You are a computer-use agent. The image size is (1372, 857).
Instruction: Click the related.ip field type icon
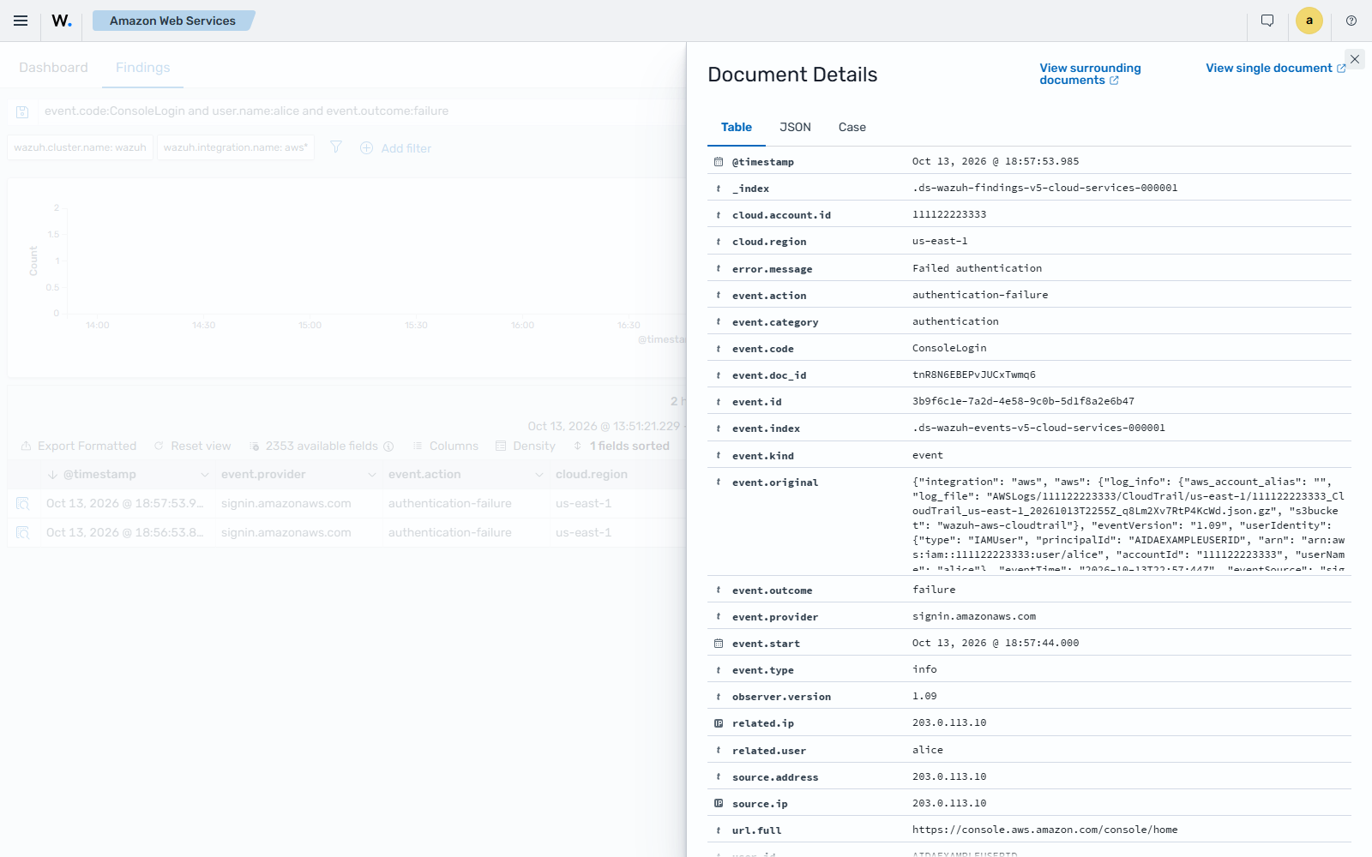pos(719,723)
